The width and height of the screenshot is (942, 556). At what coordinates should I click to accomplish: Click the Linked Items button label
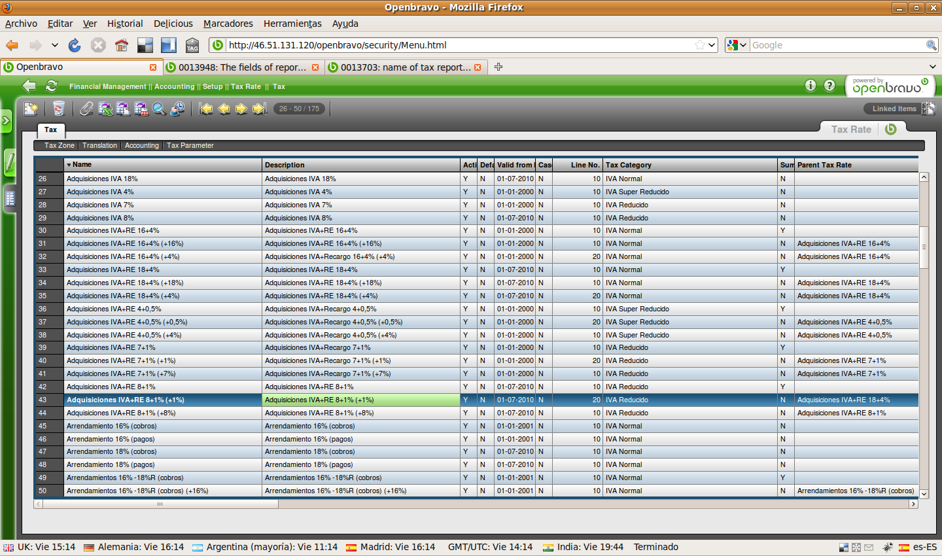point(894,109)
